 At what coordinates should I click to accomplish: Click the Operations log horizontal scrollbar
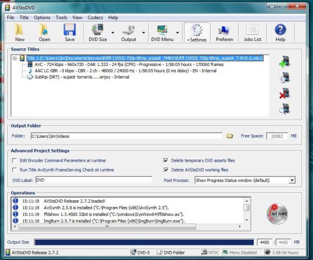pos(107,226)
